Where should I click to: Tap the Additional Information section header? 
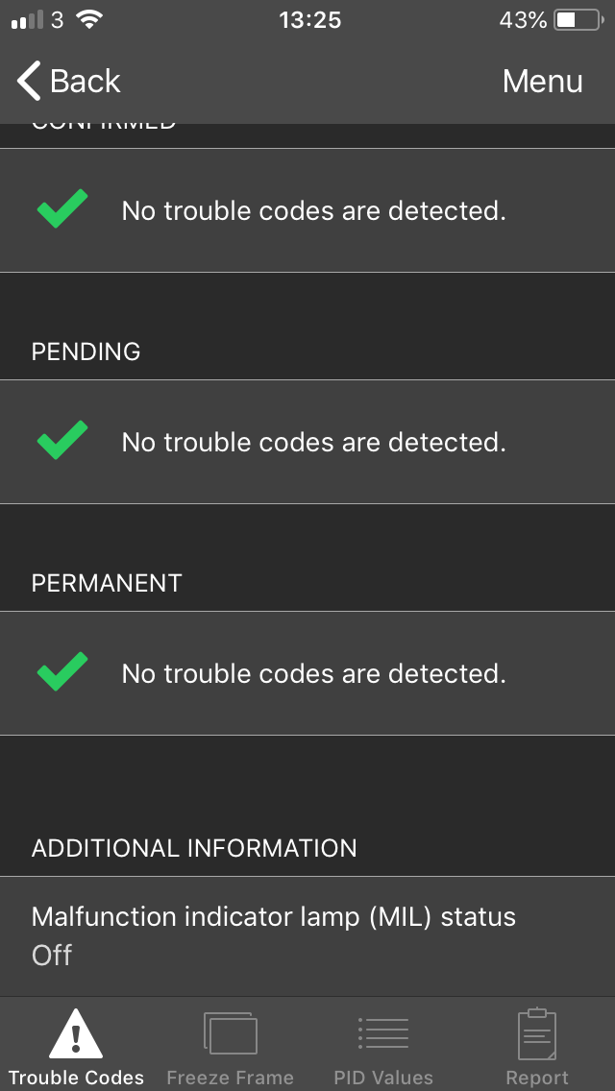(194, 848)
